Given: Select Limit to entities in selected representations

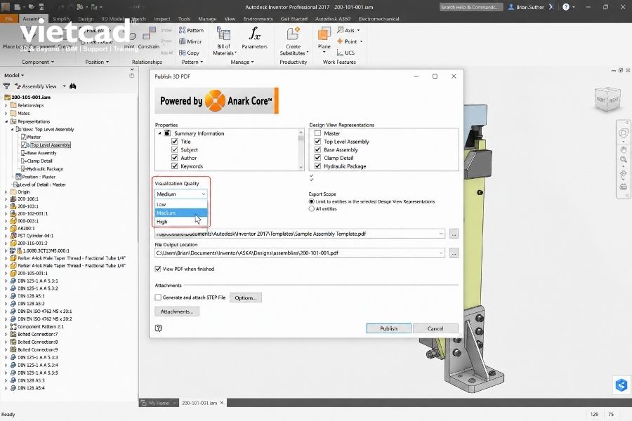Looking at the screenshot, I should point(312,201).
